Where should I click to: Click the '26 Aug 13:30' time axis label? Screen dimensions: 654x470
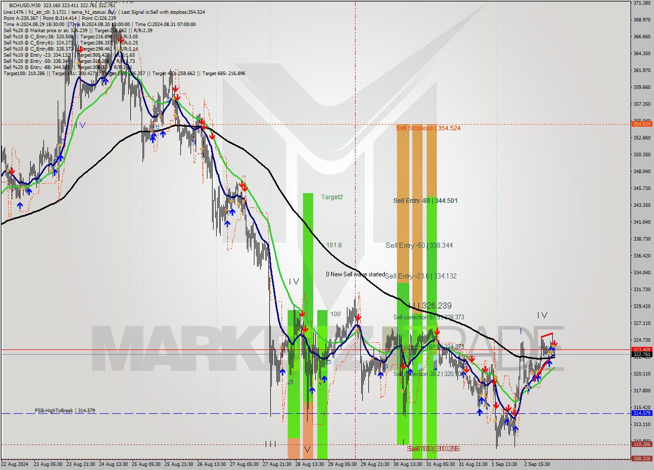coord(212,464)
